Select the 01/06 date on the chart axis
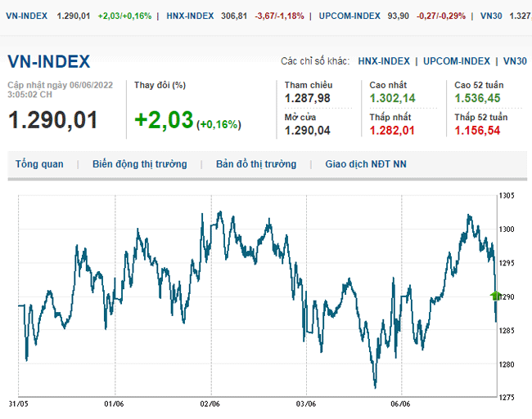This screenshot has width=532, height=419. tap(115, 403)
